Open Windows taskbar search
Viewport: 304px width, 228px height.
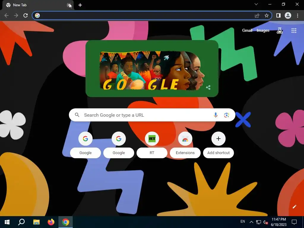tap(21, 222)
